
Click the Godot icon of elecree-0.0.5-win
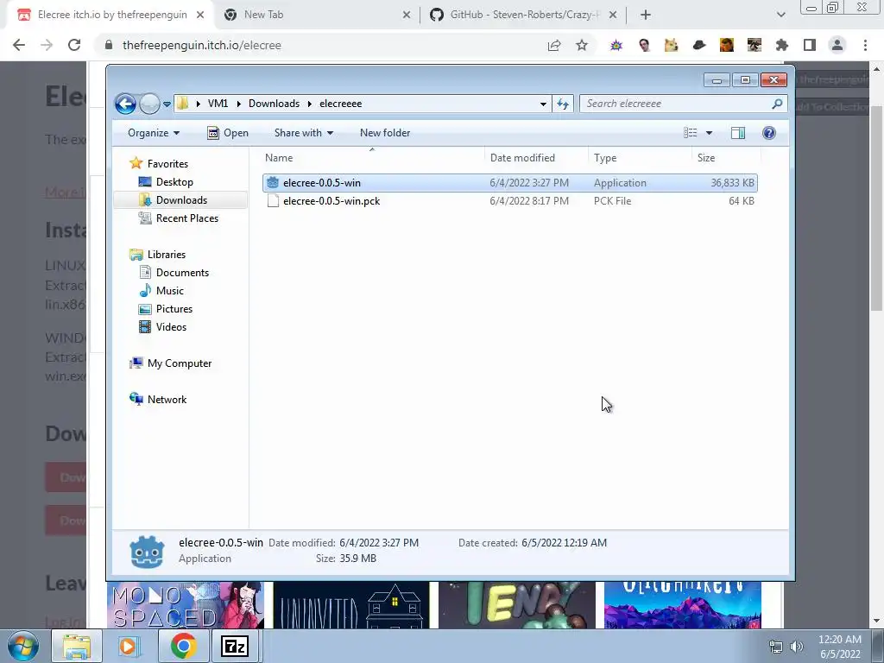pyautogui.click(x=273, y=183)
